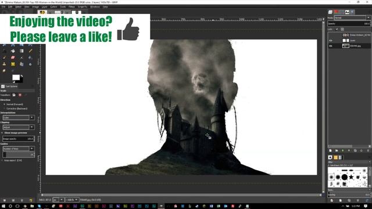This screenshot has height=209, width=372.
Task: Select the Blur/Sharpen tool
Action: pos(30,64)
